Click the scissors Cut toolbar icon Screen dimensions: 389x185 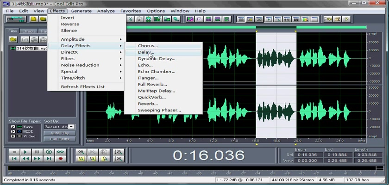(131, 19)
